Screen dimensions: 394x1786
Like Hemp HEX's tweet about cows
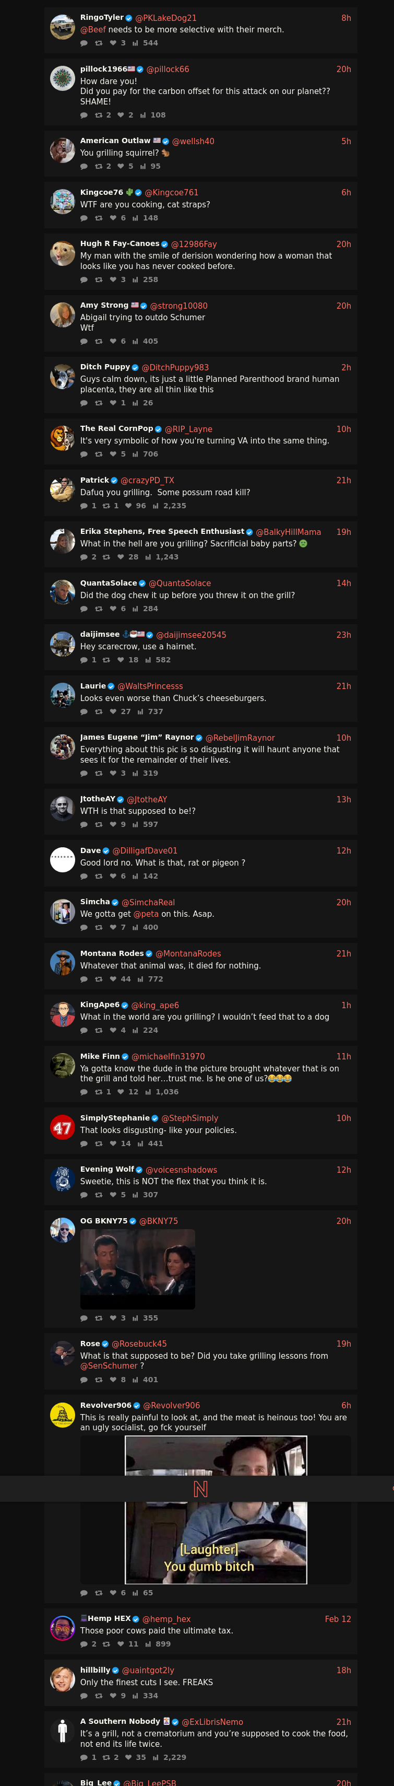(x=121, y=1644)
